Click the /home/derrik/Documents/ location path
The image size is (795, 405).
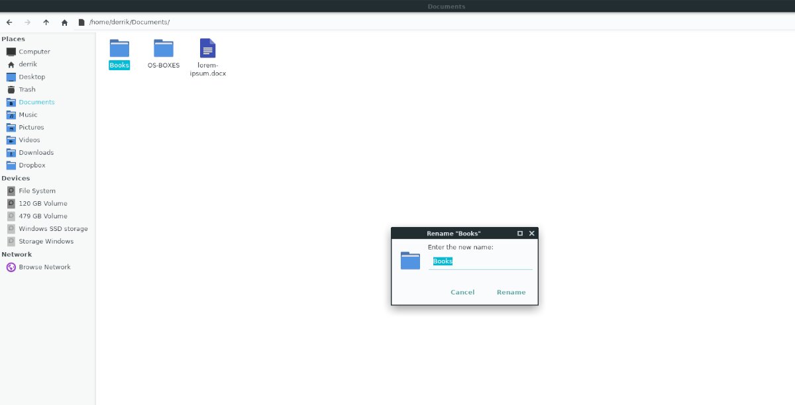coord(129,22)
